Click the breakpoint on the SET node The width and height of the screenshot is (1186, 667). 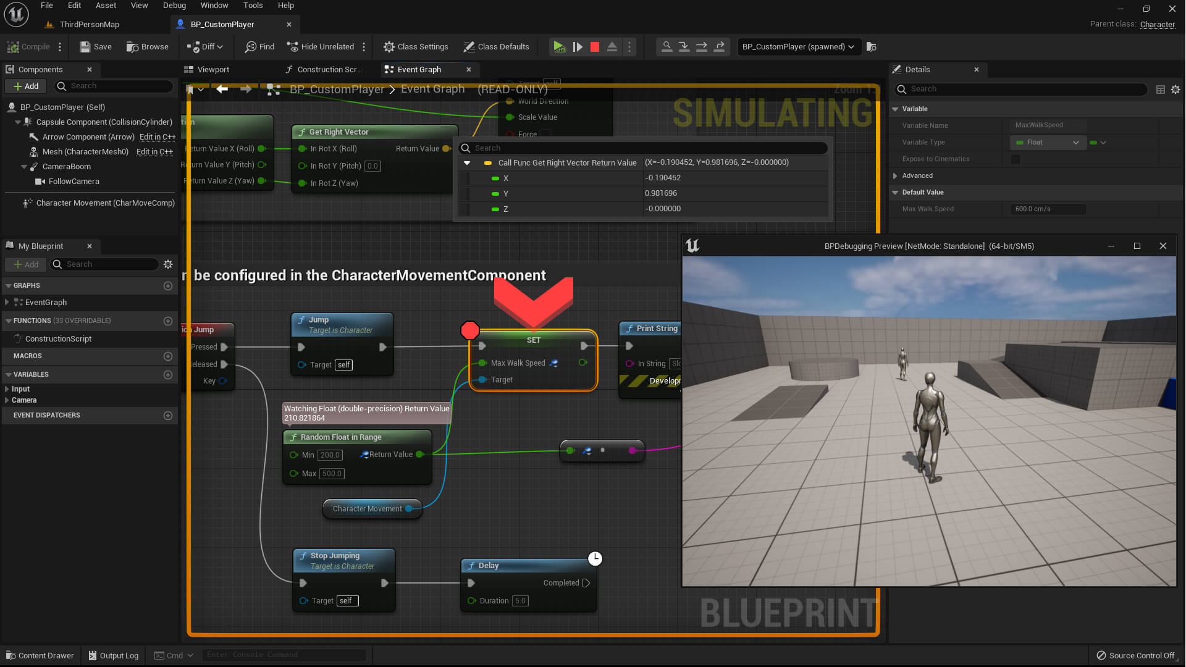pyautogui.click(x=469, y=330)
